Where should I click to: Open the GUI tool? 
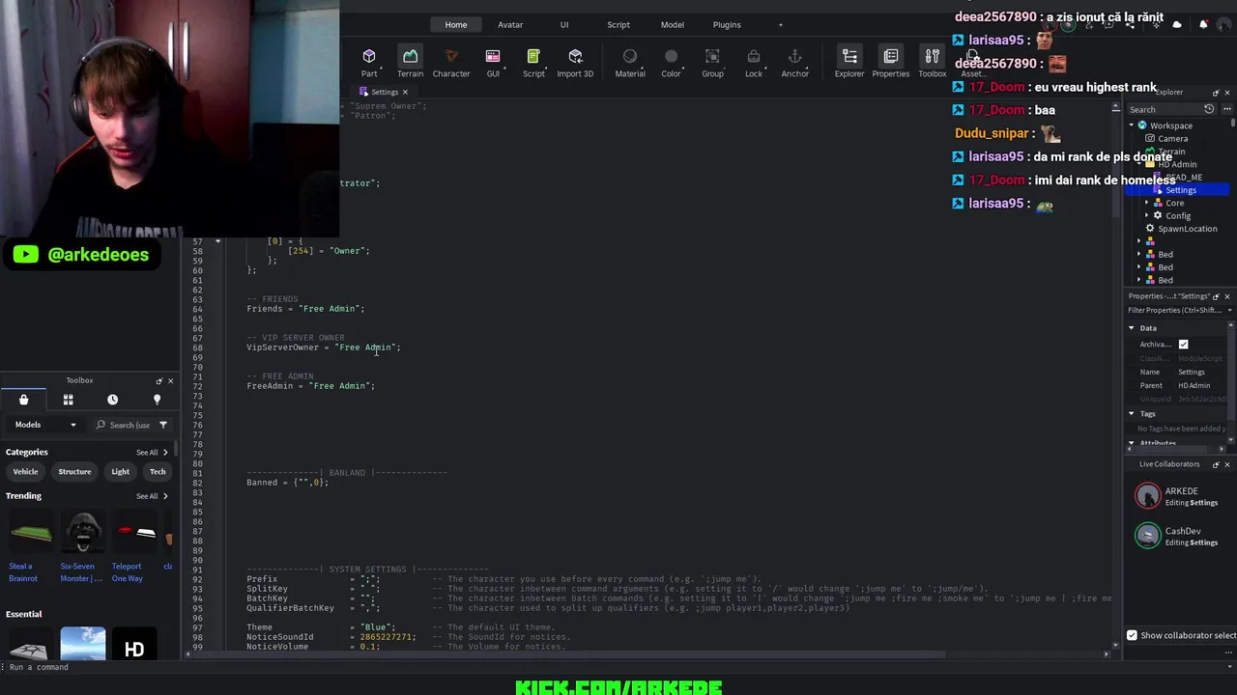pos(493,62)
